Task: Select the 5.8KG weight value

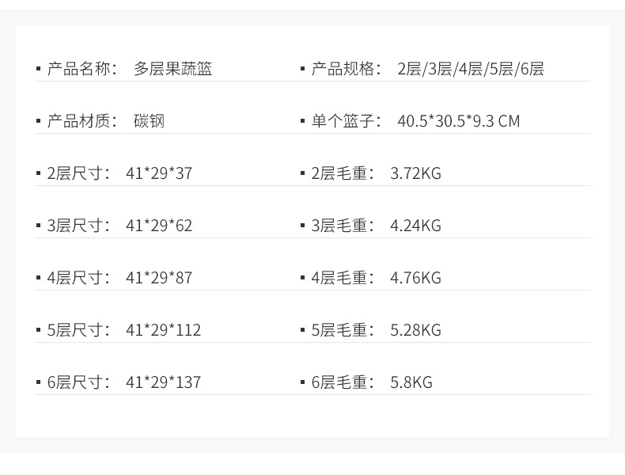Action: [411, 382]
